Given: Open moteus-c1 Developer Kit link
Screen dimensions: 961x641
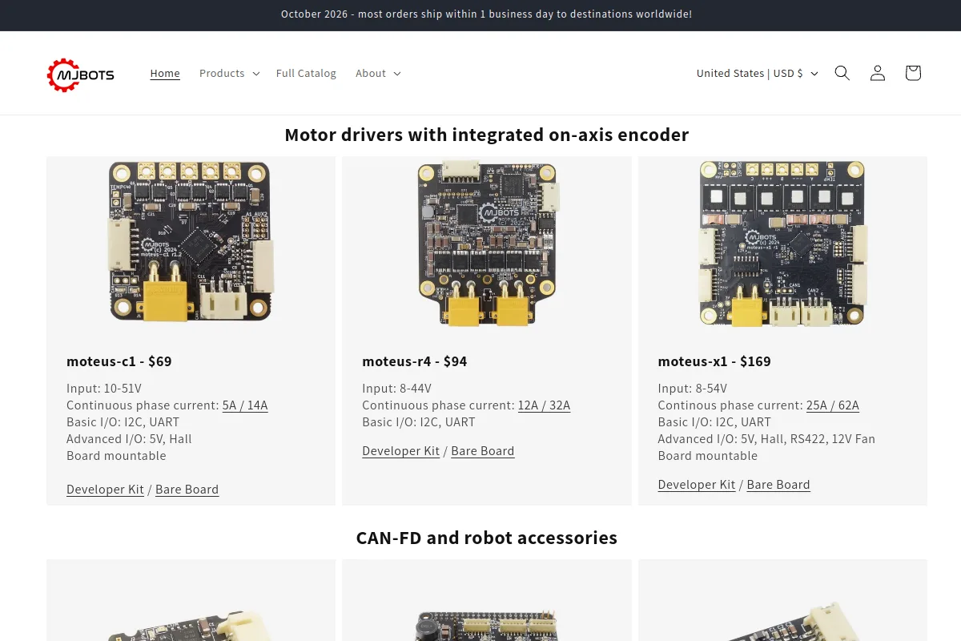Looking at the screenshot, I should tap(105, 490).
